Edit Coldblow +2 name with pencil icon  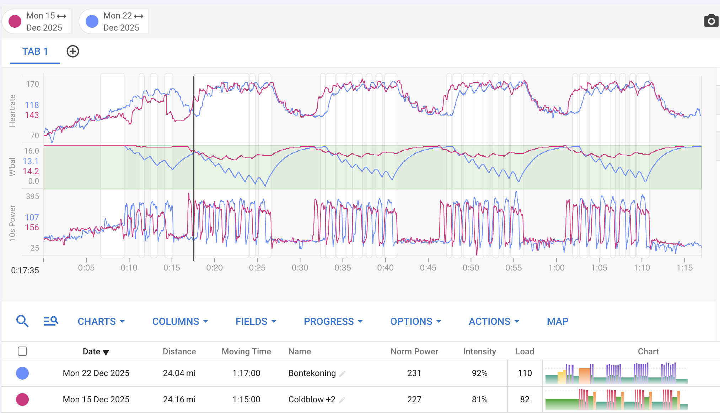[342, 400]
